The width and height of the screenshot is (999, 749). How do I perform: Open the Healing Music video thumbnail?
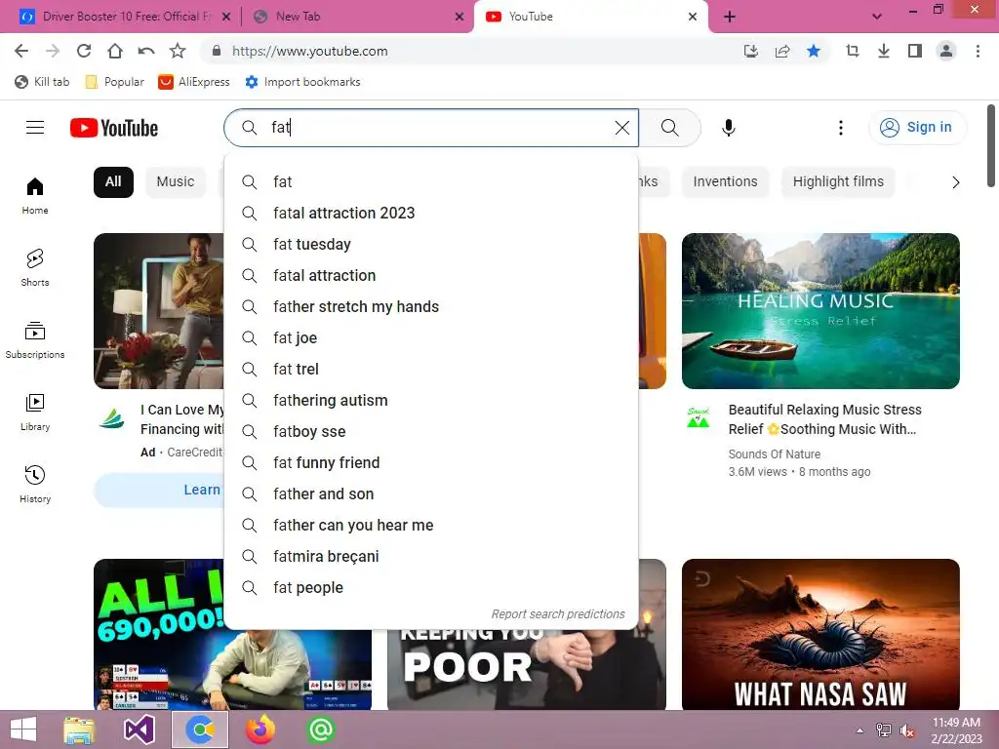pyautogui.click(x=820, y=311)
